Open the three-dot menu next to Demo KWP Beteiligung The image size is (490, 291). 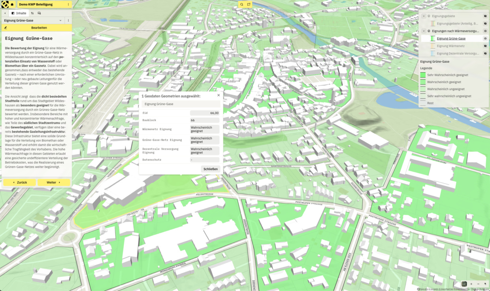tap(68, 4)
